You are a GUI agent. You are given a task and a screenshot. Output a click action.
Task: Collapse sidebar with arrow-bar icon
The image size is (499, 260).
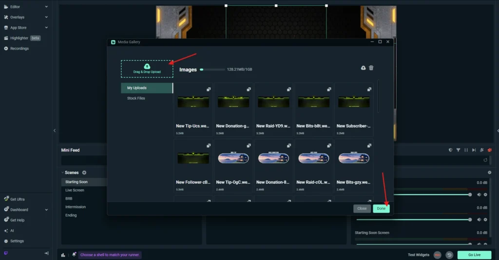click(x=46, y=253)
